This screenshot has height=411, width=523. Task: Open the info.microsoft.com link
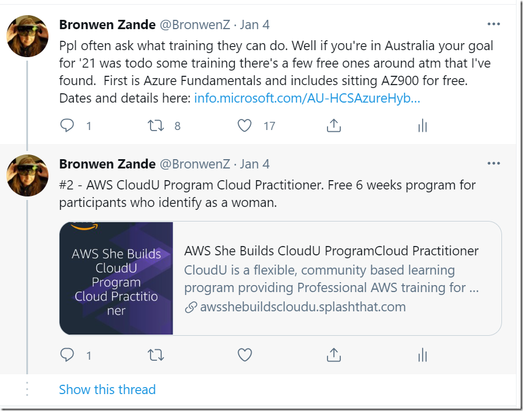(x=307, y=99)
